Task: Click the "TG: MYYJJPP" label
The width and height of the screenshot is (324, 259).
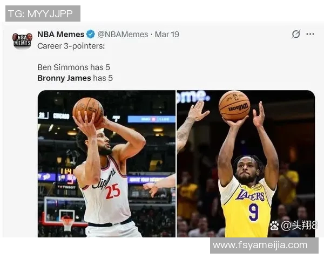Action: point(43,13)
